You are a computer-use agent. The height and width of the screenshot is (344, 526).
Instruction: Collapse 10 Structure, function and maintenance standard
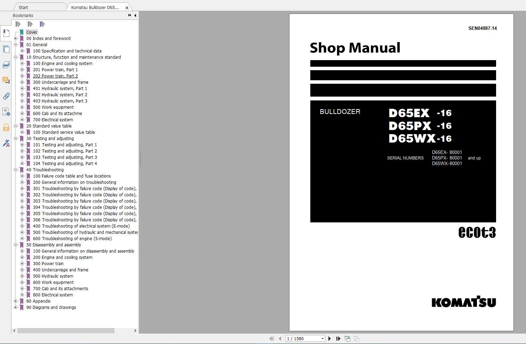(x=16, y=57)
